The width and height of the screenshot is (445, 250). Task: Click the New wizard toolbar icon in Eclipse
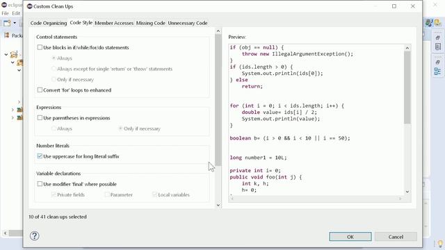tap(7, 23)
